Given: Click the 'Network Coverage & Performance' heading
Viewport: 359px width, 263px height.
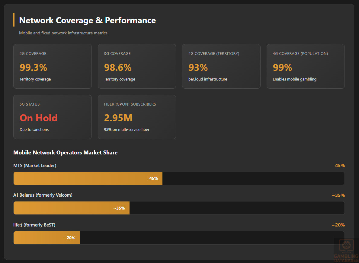Looking at the screenshot, I should point(88,21).
